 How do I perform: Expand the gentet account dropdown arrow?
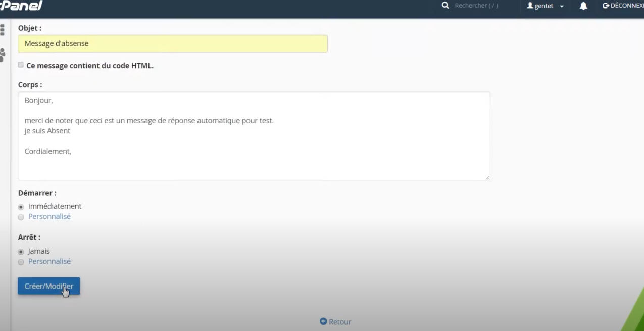coord(562,7)
